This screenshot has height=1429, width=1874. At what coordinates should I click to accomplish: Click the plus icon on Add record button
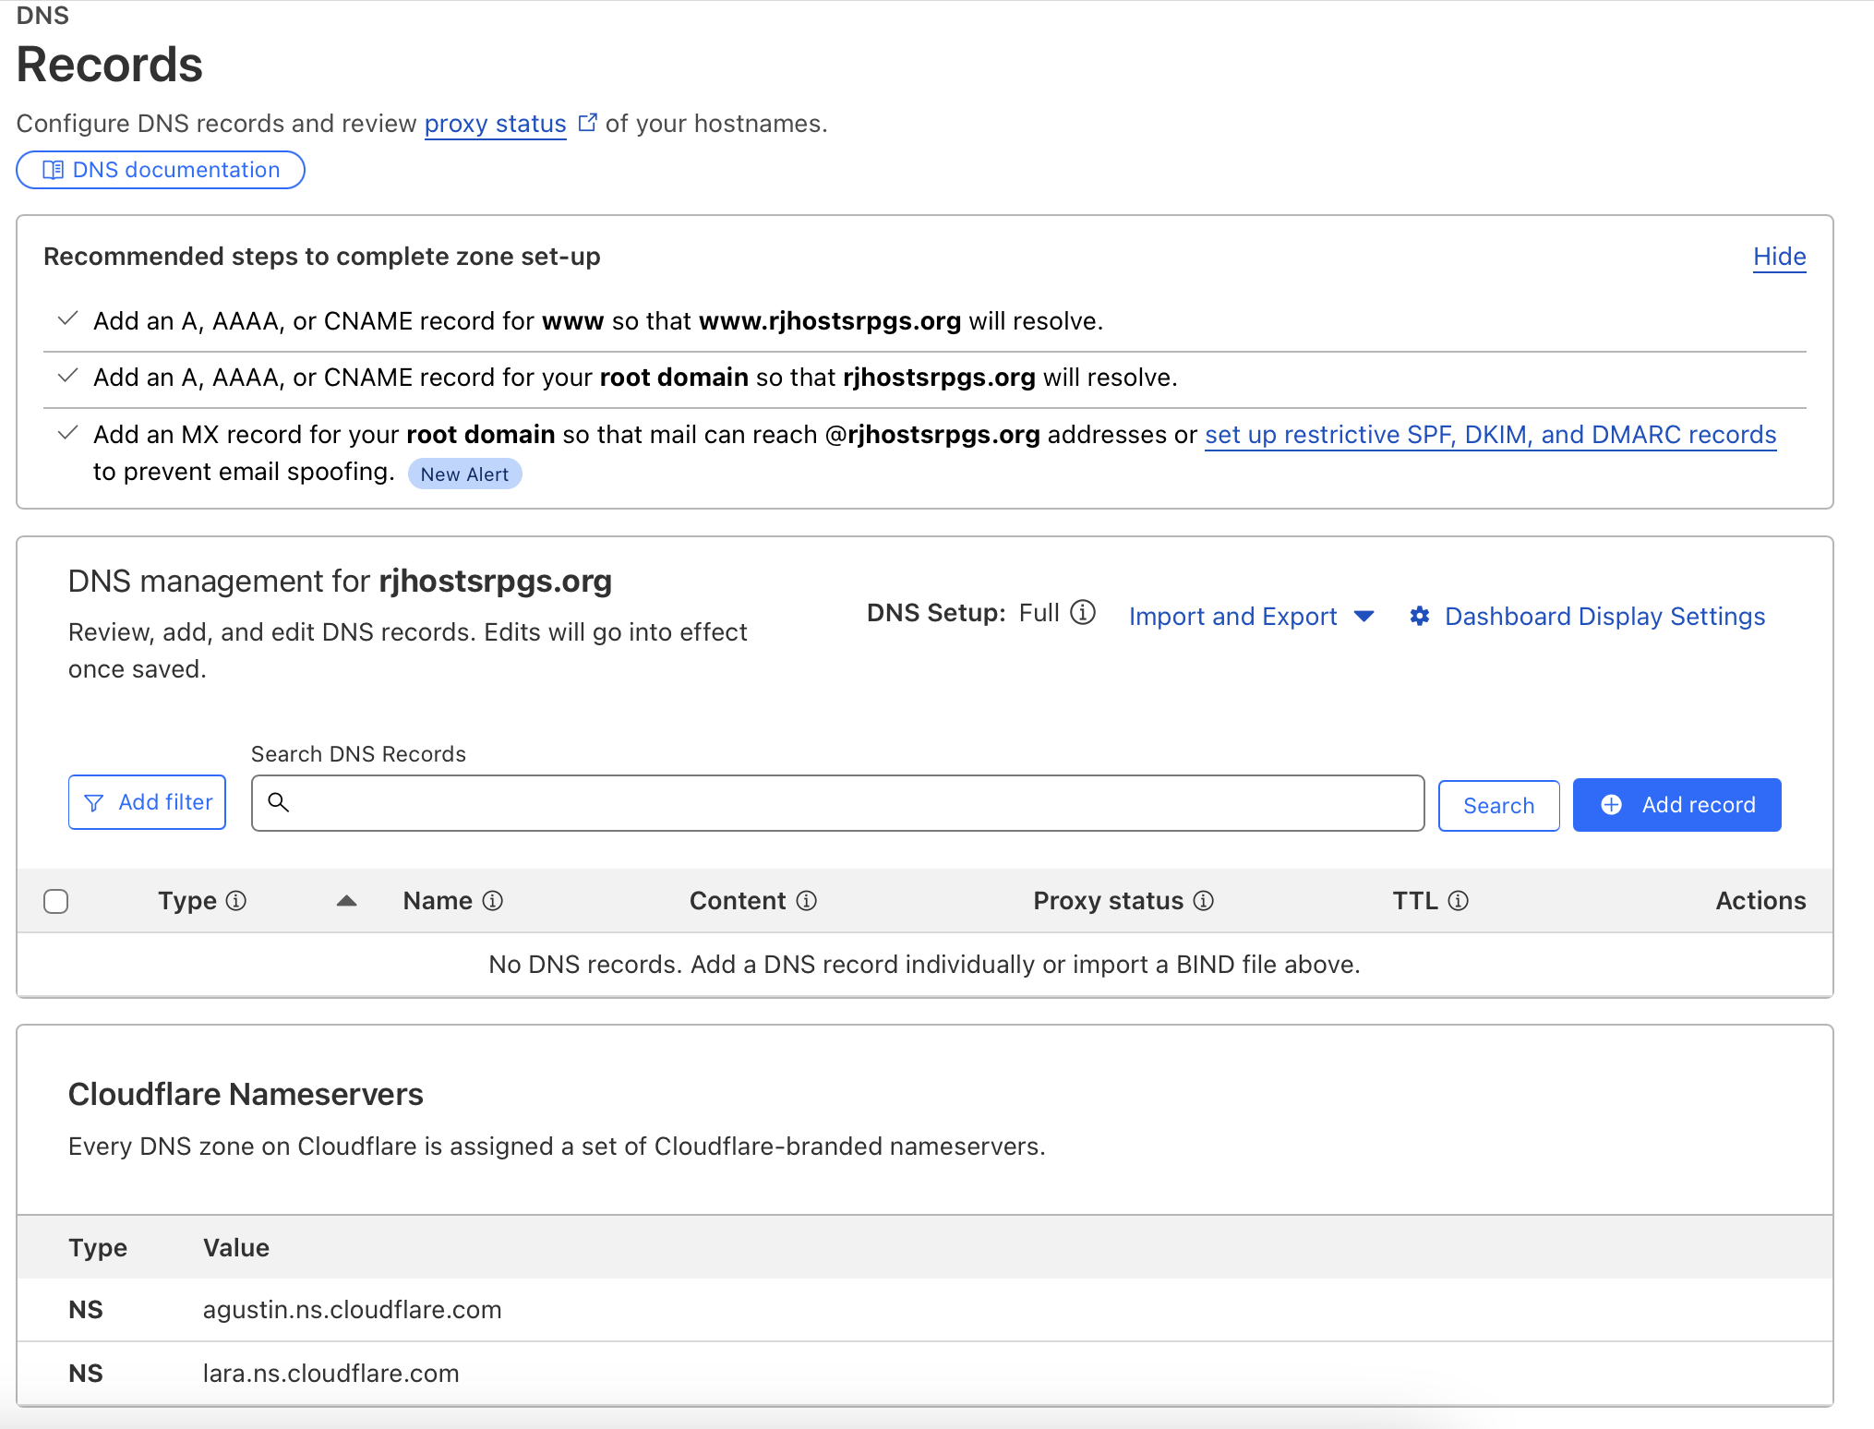click(x=1612, y=804)
